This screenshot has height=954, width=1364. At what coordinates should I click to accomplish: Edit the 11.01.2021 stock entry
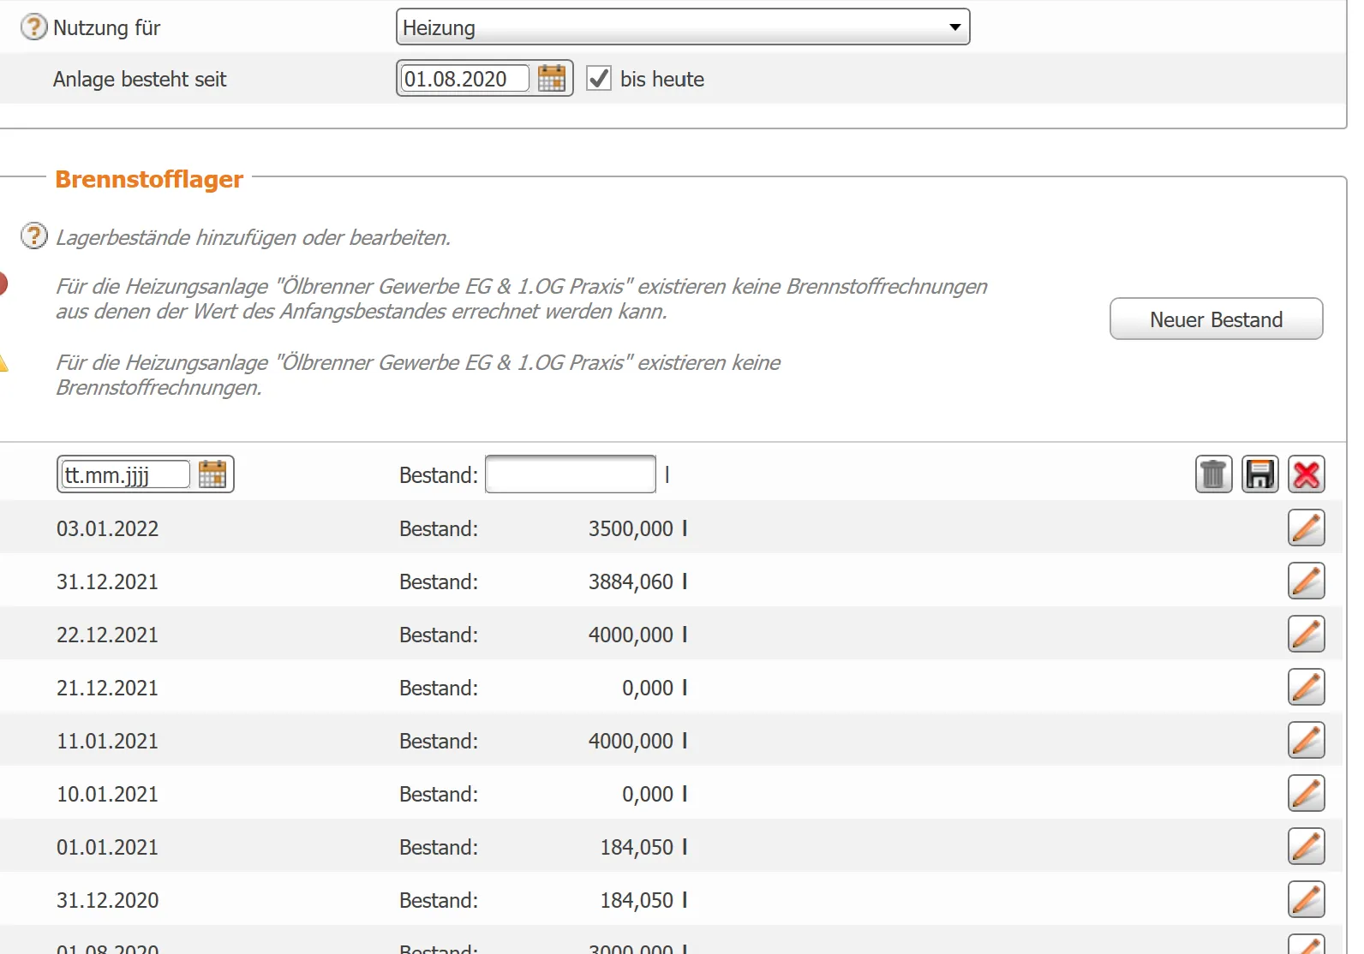point(1306,740)
